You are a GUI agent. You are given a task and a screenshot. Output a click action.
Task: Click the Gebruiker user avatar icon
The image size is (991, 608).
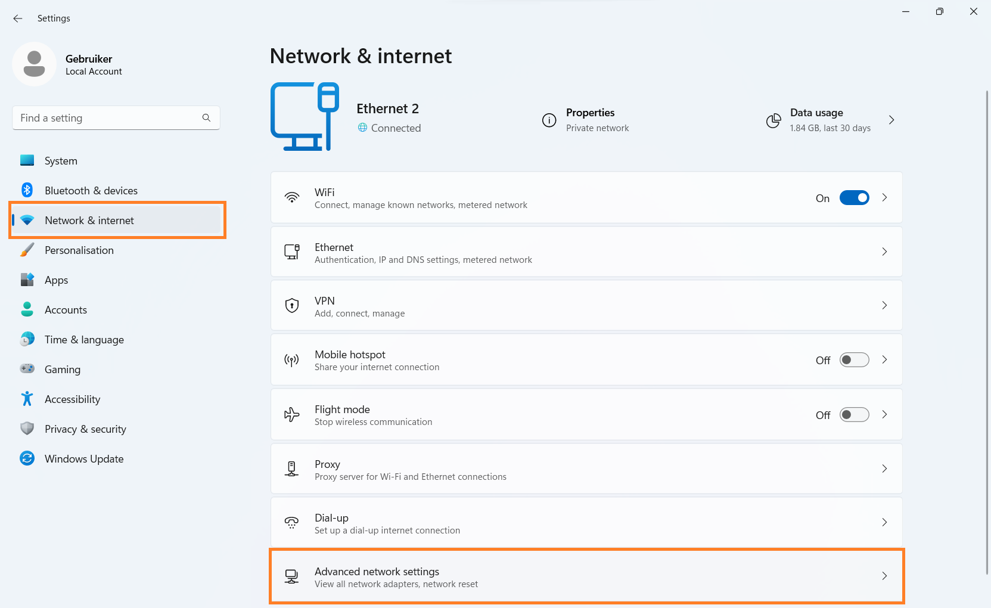(34, 64)
